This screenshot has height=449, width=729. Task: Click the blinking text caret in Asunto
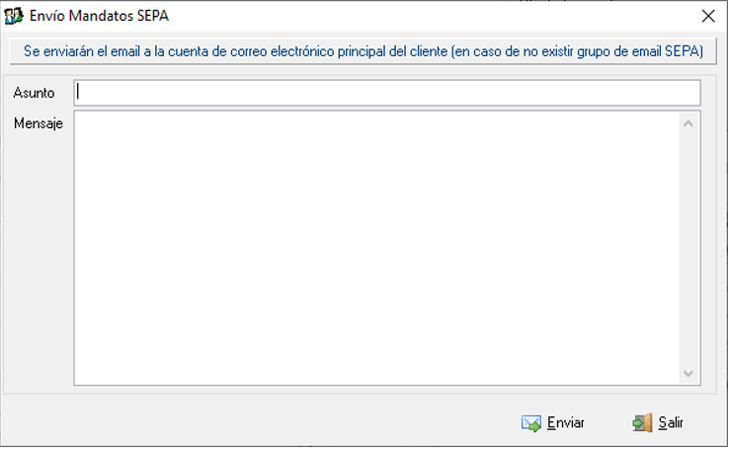[78, 92]
